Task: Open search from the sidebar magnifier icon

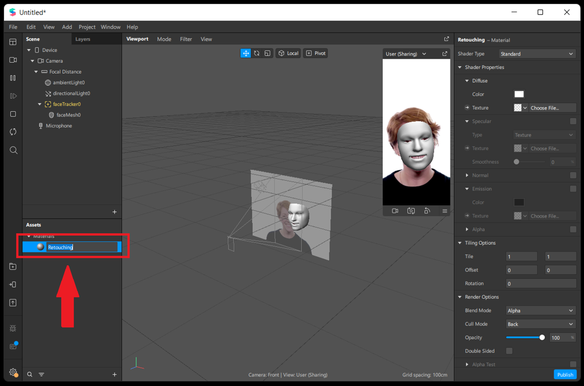Action: (x=14, y=150)
